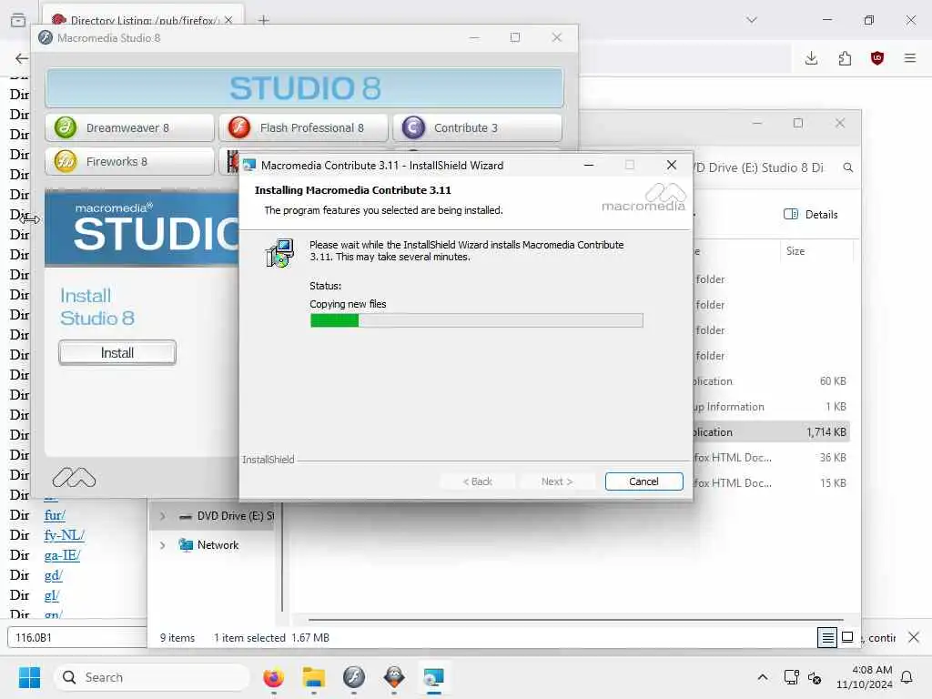Click the installer taskbar icon

[x=434, y=677]
